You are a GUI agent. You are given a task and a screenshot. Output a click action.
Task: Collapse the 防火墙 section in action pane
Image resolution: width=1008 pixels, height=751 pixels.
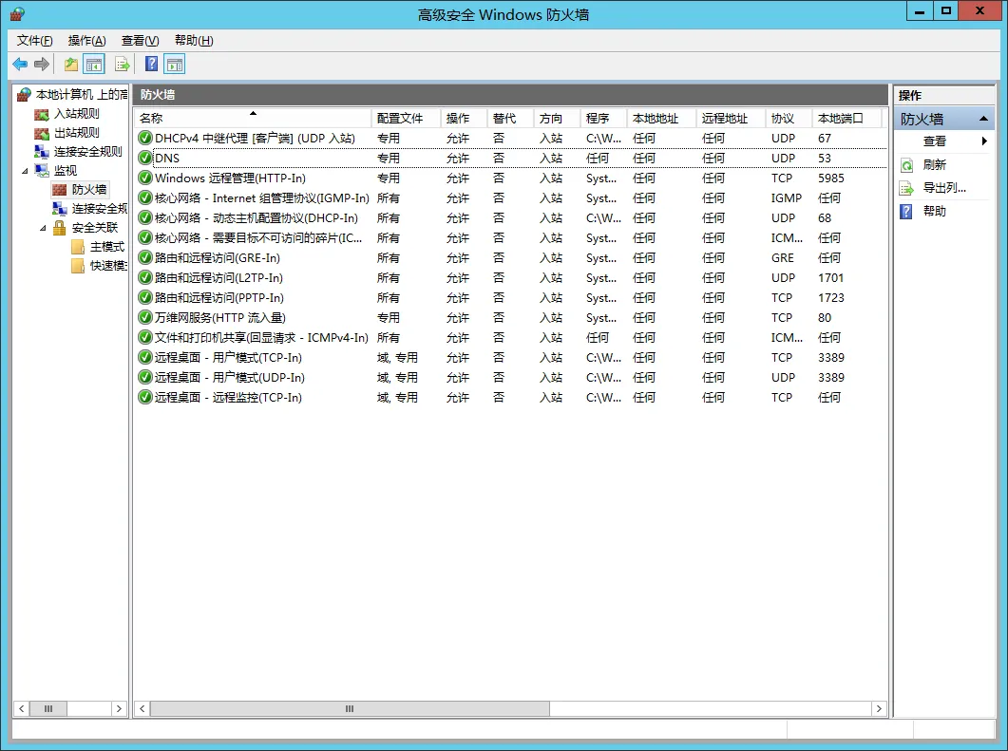point(983,119)
